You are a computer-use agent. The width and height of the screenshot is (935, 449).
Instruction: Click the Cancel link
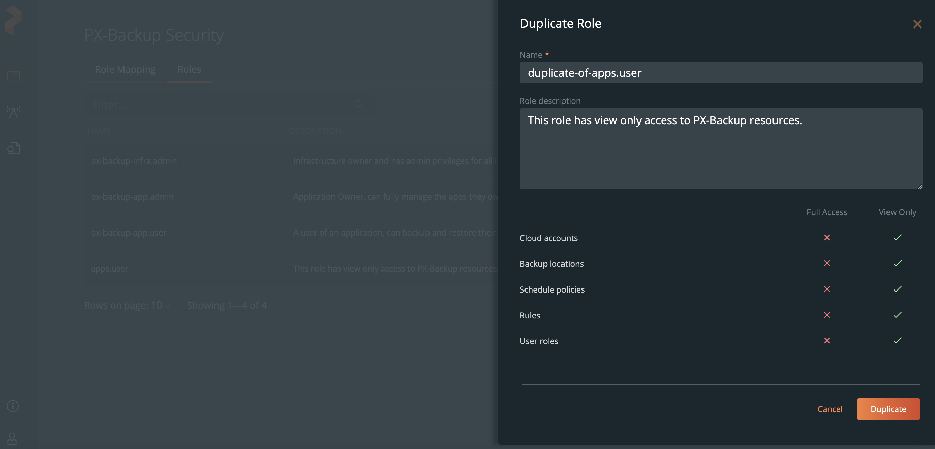click(830, 409)
